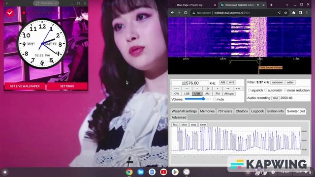Click SET LIVE WALLPAPER button

tap(25, 86)
